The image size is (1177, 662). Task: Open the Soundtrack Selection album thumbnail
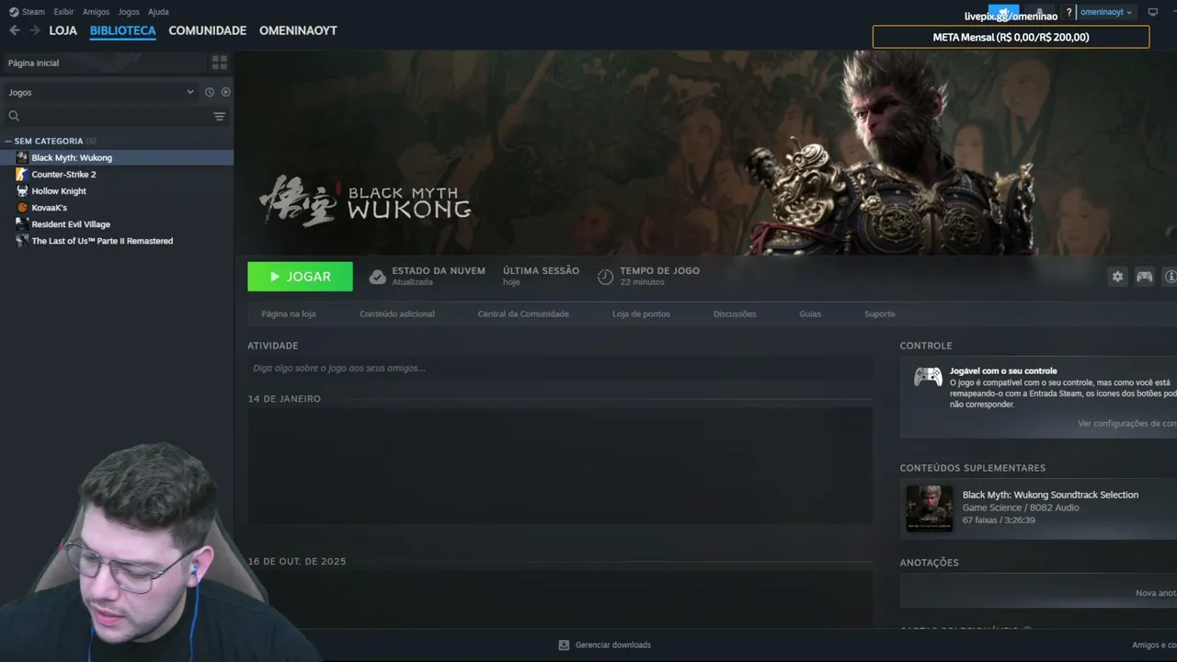click(930, 508)
